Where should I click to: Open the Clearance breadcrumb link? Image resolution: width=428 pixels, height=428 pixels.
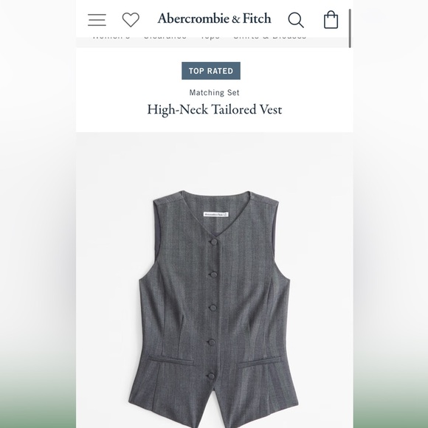click(x=165, y=36)
